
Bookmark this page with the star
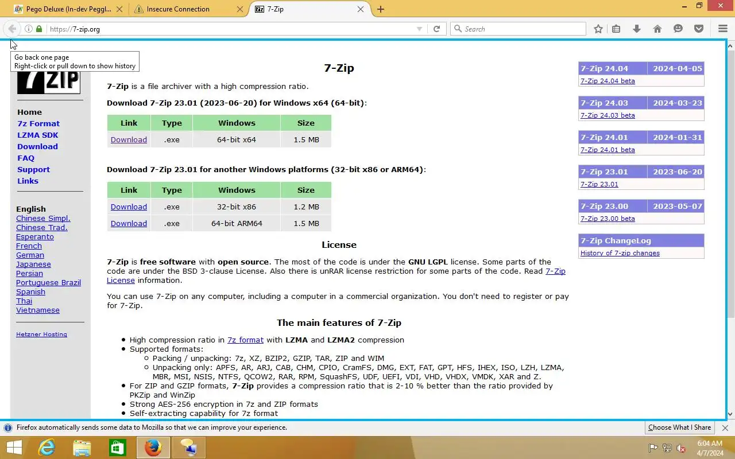click(x=598, y=29)
